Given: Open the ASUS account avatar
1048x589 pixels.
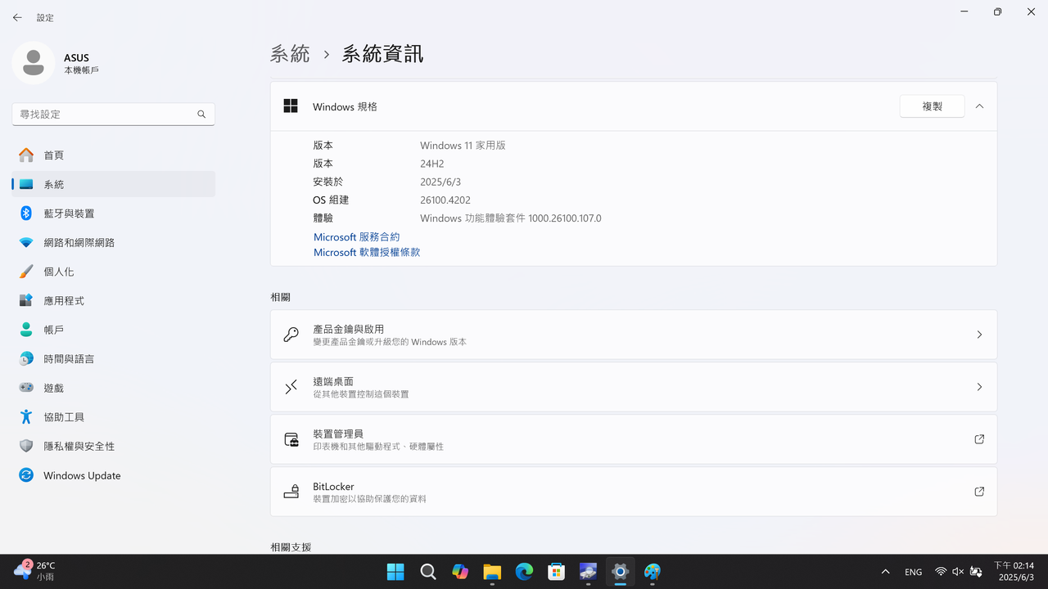Looking at the screenshot, I should (x=34, y=63).
